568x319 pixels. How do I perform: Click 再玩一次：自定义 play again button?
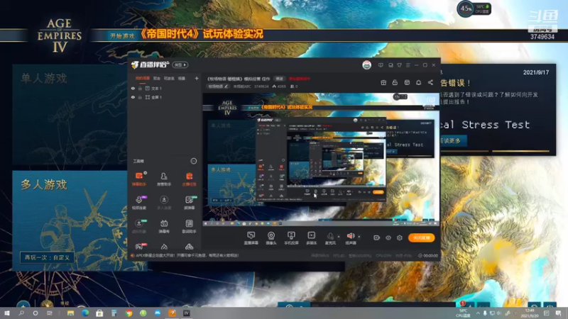tap(47, 257)
